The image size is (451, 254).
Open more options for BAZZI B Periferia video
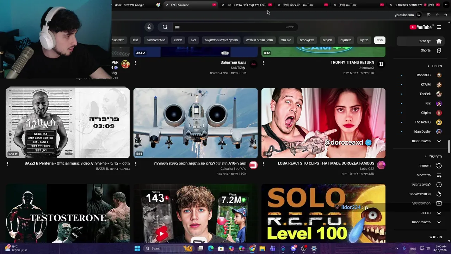coord(7,164)
